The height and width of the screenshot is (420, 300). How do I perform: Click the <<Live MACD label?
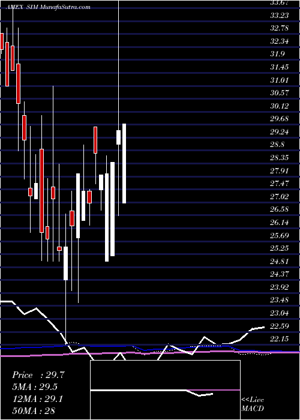(253, 404)
